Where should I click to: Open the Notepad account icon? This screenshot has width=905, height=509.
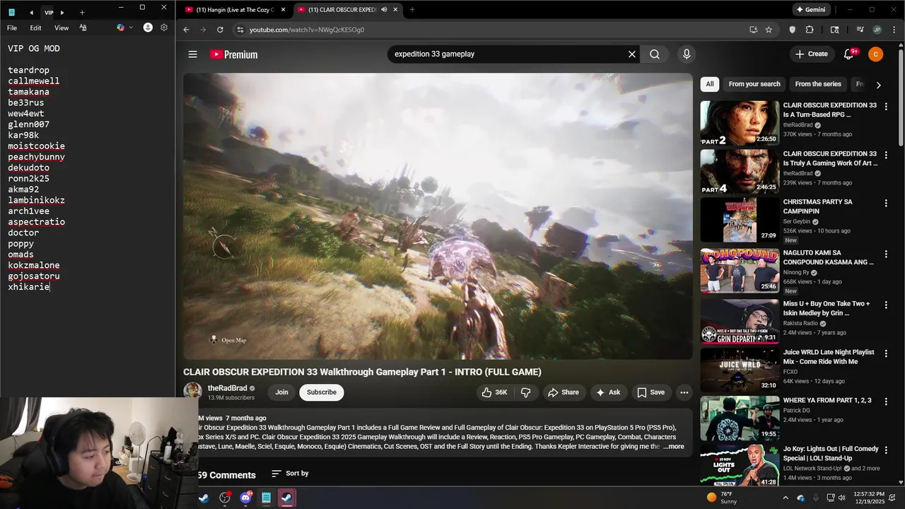(x=148, y=28)
